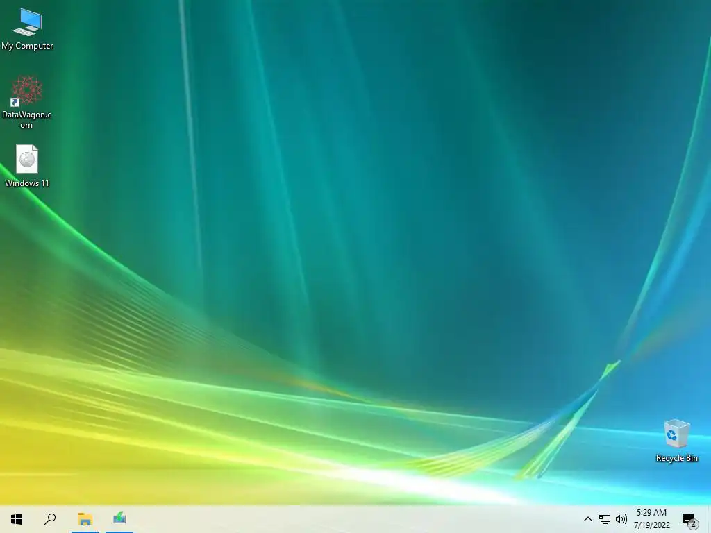Screen dimensions: 711x533
Task: Open File Explorer from the taskbar
Action: coord(85,519)
